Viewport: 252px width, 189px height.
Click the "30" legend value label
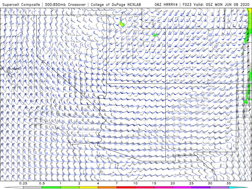[x=210, y=183]
